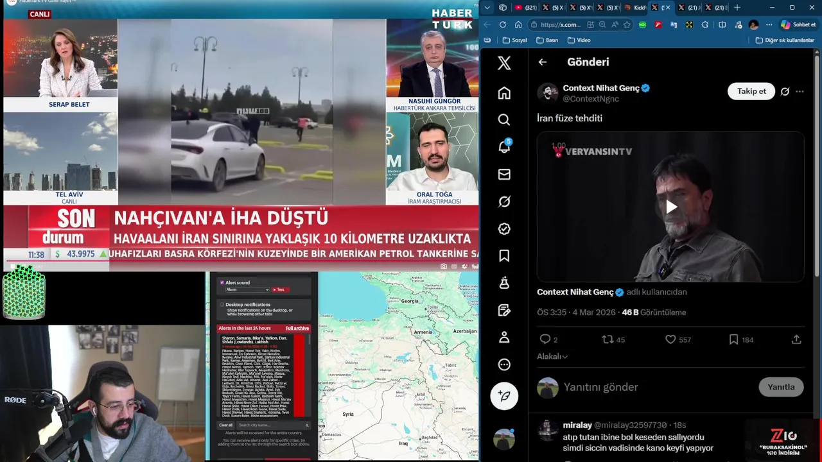The height and width of the screenshot is (462, 822).
Task: Open the Grok icon in X sidebar
Action: 504,201
